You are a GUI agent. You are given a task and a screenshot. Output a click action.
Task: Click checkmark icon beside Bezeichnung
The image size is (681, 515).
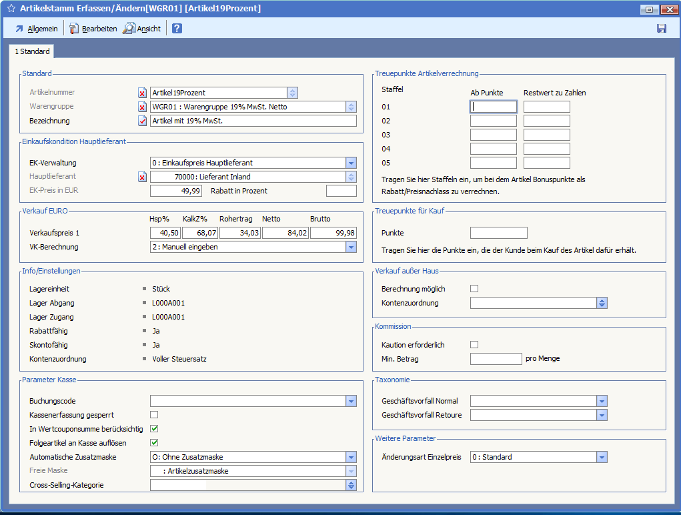(x=142, y=121)
